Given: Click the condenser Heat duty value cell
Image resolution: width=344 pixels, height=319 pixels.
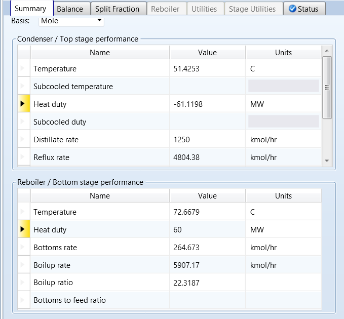Looking at the screenshot, I should point(207,104).
